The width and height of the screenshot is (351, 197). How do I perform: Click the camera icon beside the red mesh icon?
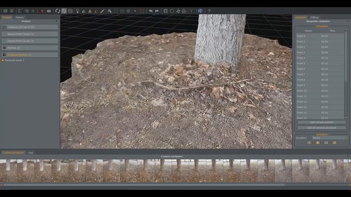pos(49,11)
